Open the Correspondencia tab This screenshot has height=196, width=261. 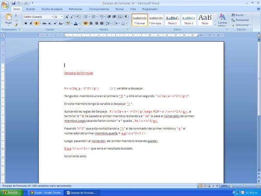point(99,9)
